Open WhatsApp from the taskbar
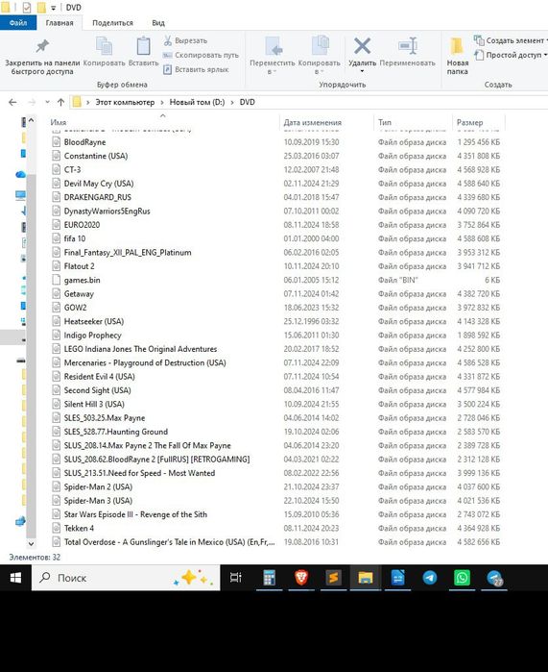 pos(462,578)
